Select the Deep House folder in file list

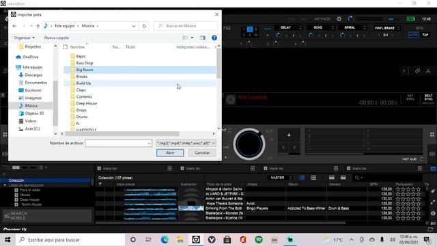click(x=87, y=103)
